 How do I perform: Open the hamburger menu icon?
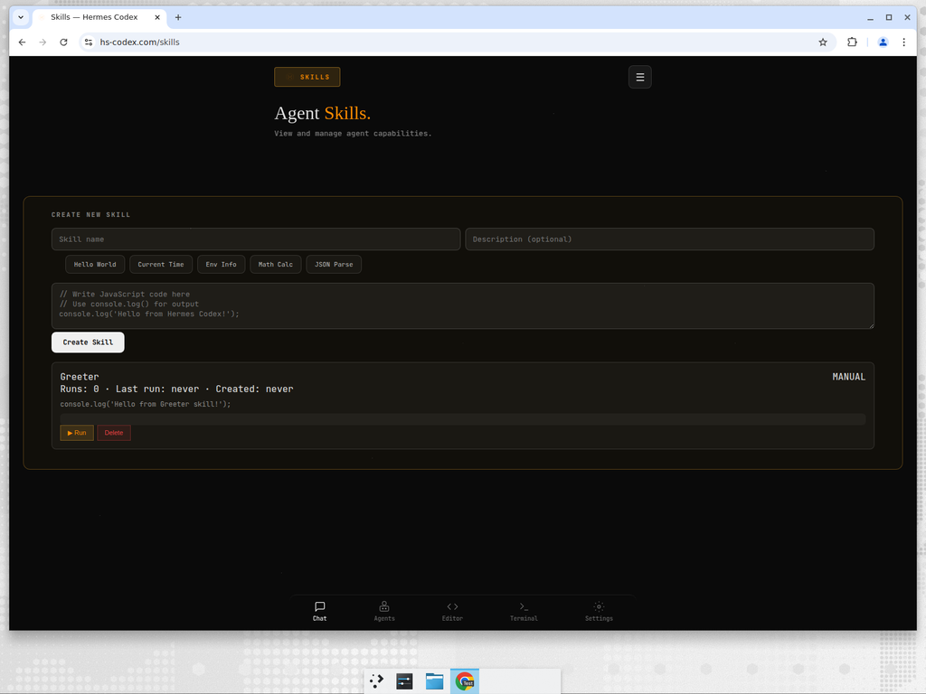pyautogui.click(x=639, y=77)
